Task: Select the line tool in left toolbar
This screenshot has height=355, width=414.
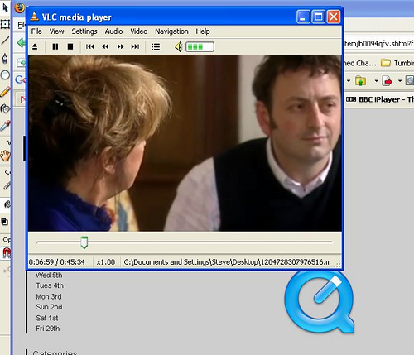Action: click(5, 41)
